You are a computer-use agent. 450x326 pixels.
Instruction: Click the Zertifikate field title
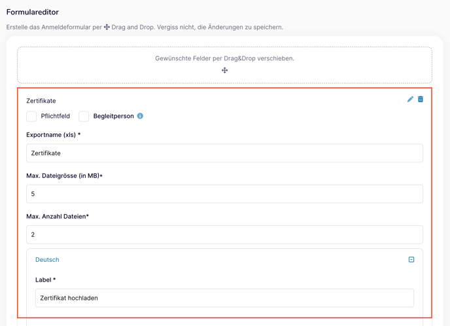coord(41,101)
